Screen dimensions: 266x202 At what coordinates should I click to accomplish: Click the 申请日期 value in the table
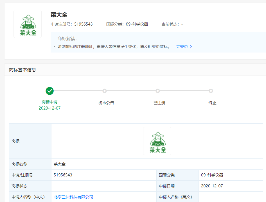click(x=212, y=186)
